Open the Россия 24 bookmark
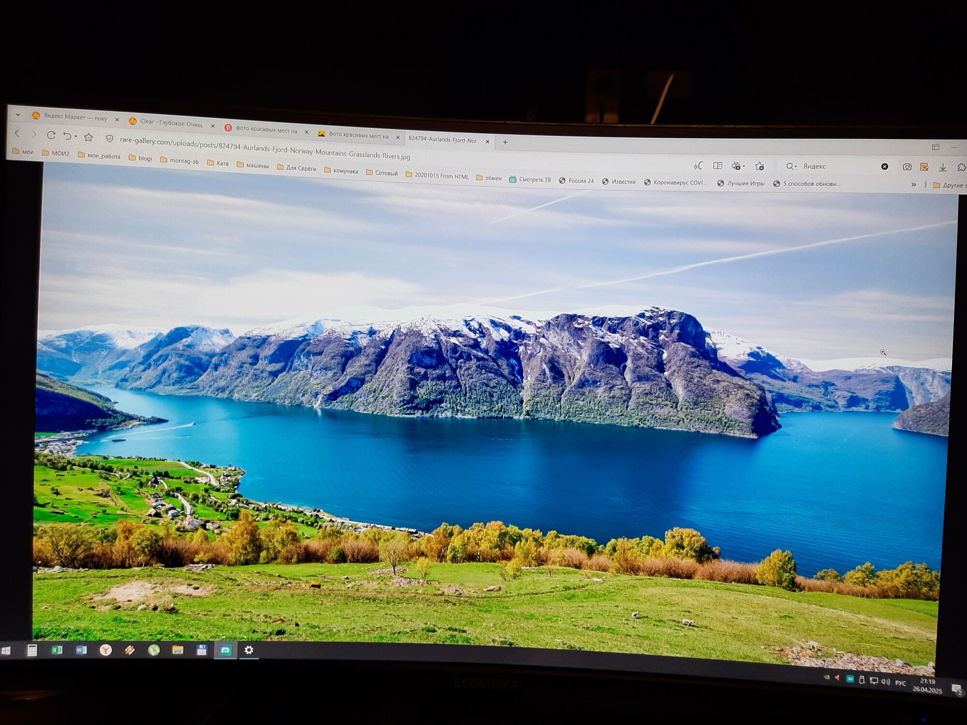This screenshot has height=725, width=967. coord(576,181)
